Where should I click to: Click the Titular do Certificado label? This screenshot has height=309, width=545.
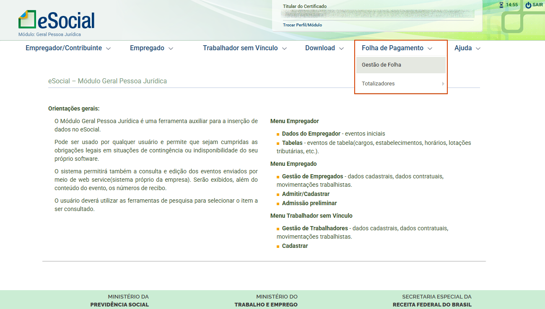click(305, 6)
